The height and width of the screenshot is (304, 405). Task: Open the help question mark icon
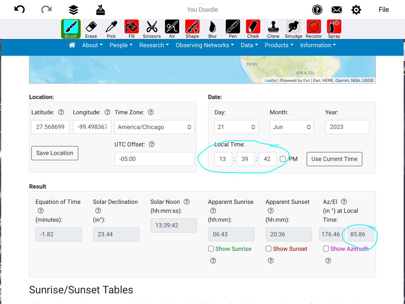tap(317, 10)
